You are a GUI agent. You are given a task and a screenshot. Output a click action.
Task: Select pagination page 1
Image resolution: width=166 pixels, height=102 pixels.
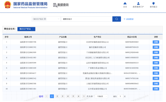[52, 96]
